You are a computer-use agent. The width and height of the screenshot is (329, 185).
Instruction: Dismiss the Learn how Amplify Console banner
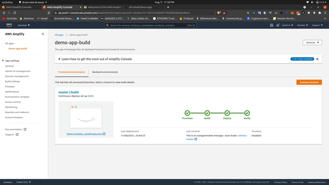(317, 59)
